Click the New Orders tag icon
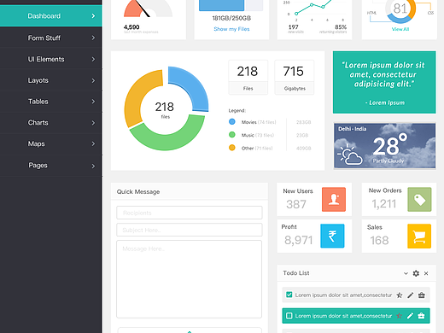Viewport: 444px width, 333px height. click(419, 199)
